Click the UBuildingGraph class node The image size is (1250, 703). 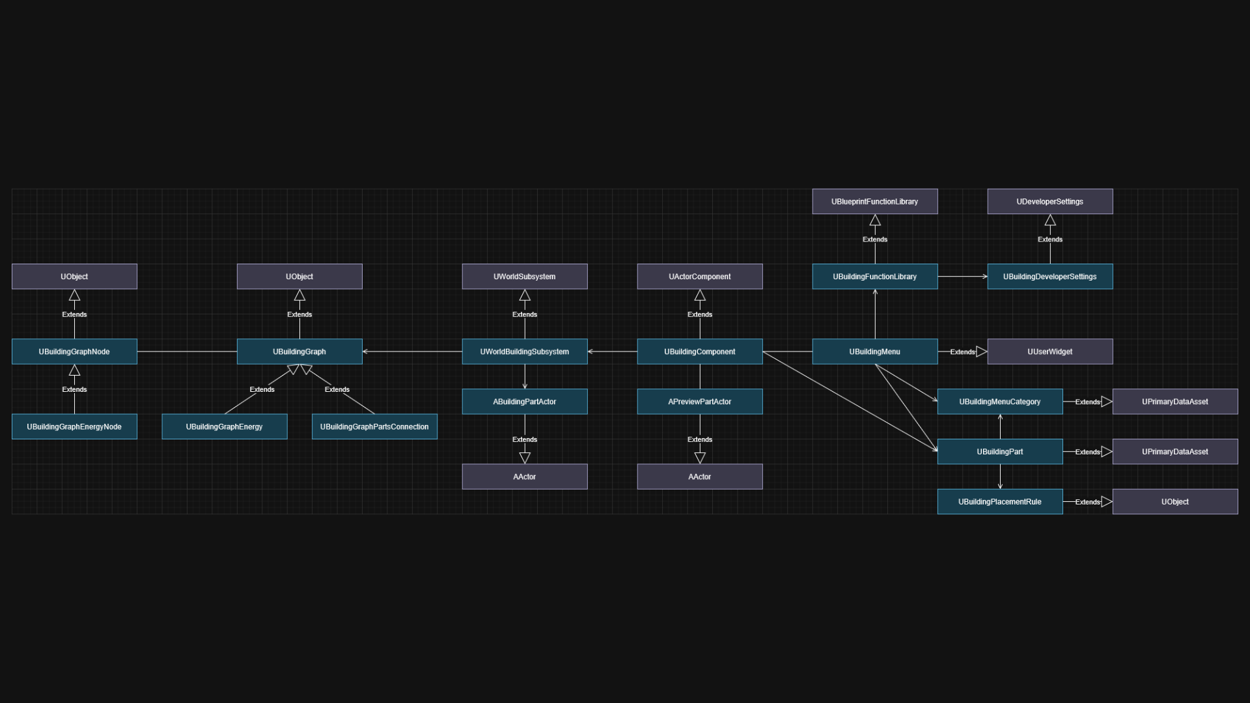point(299,351)
